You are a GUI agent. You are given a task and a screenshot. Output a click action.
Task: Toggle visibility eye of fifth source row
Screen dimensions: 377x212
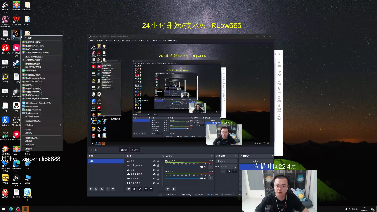click(154, 179)
